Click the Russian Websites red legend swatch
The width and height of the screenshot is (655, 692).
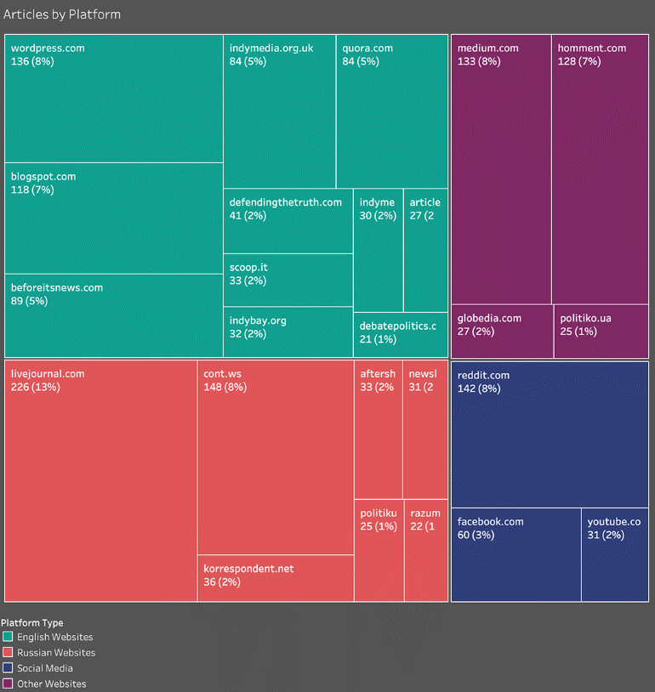click(8, 653)
